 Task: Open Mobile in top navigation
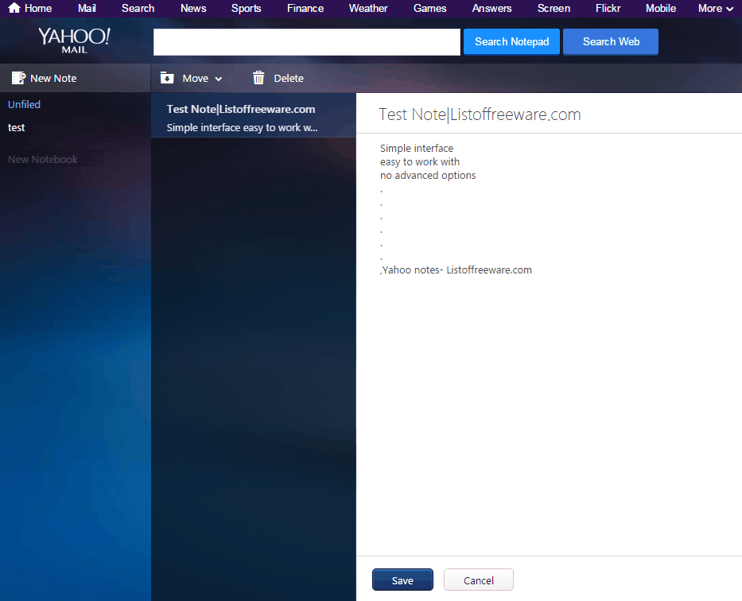(661, 8)
